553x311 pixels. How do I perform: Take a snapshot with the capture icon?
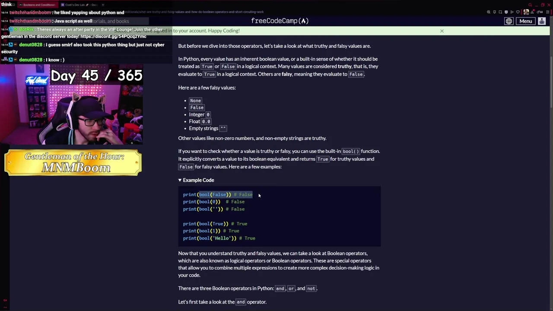(500, 12)
